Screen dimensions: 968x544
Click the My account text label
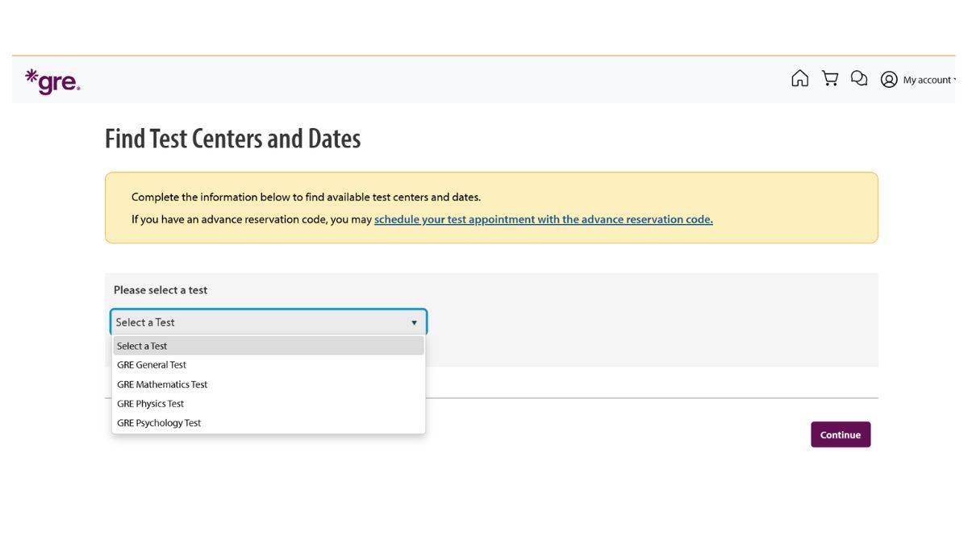pos(924,80)
